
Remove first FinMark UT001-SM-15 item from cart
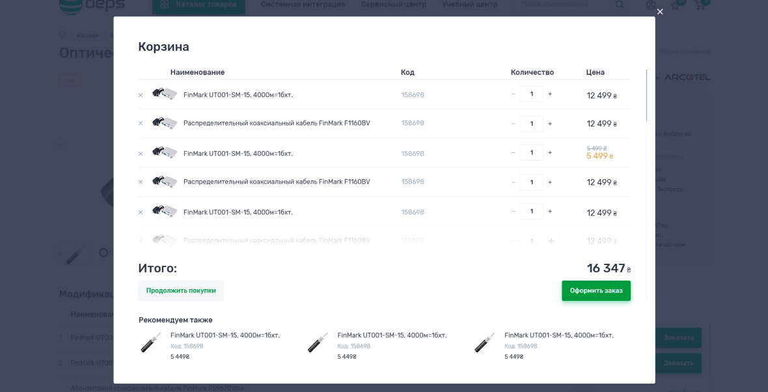(x=141, y=95)
